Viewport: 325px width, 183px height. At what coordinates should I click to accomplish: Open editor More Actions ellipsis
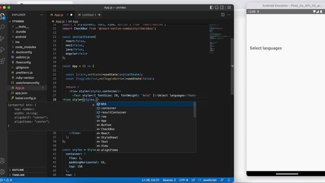point(229,15)
